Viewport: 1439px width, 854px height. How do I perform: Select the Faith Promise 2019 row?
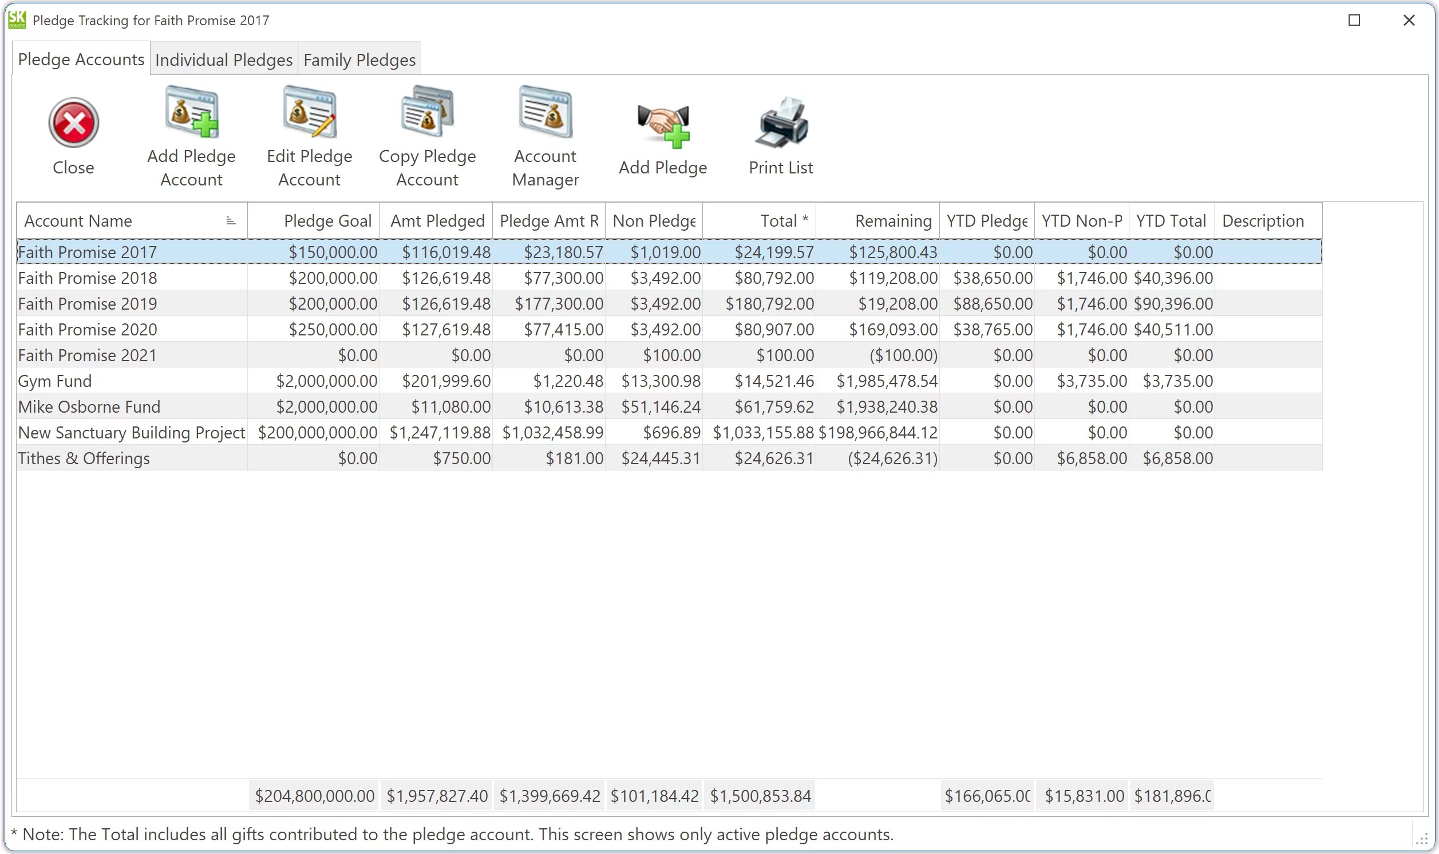coord(88,303)
